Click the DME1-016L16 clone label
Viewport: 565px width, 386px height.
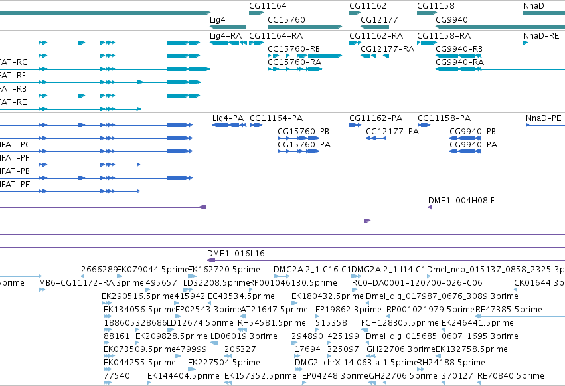pyautogui.click(x=236, y=254)
